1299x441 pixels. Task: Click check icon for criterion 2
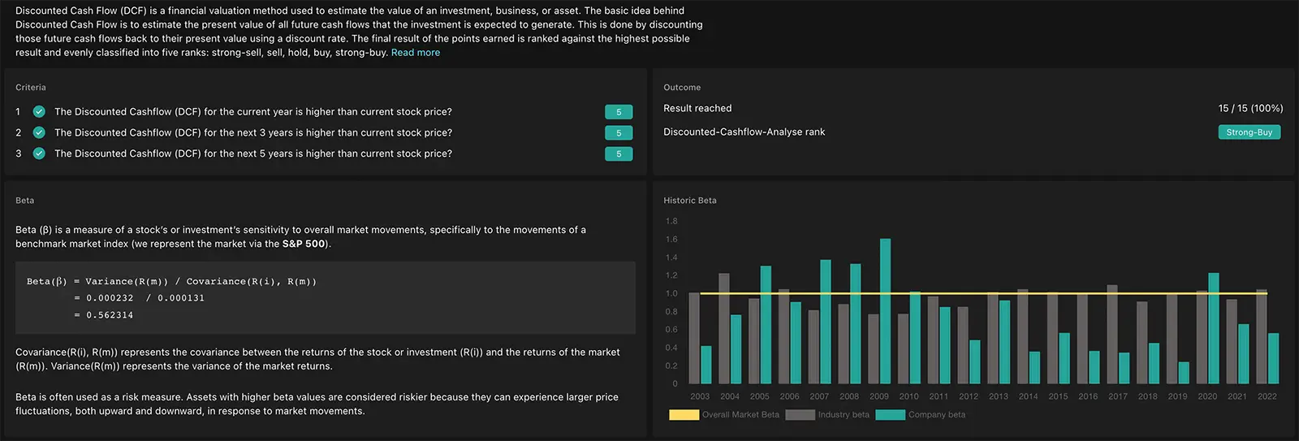[x=39, y=132]
